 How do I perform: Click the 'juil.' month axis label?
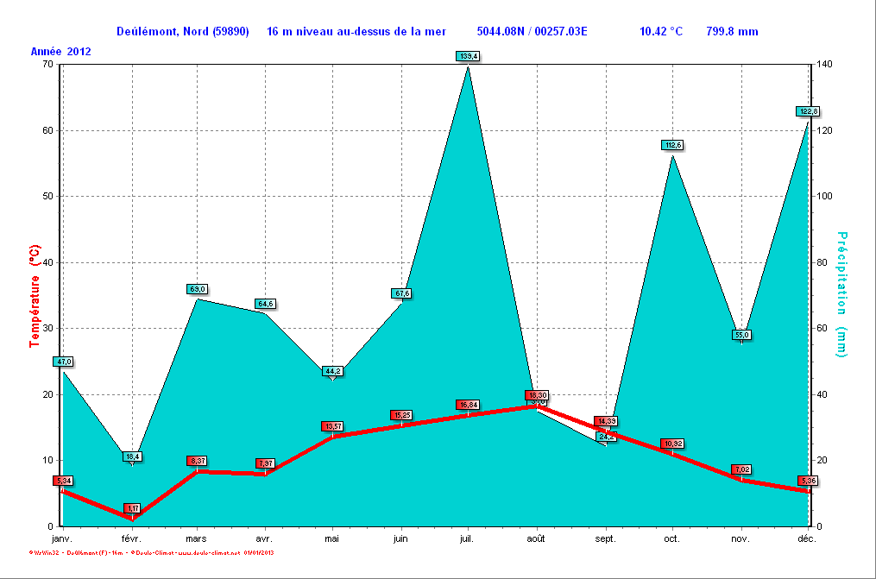468,538
